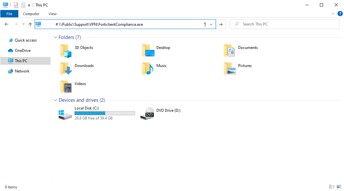Viewport: 344px width, 191px height.
Task: Click Local Disk (C:) storage usage bar
Action: [105, 113]
